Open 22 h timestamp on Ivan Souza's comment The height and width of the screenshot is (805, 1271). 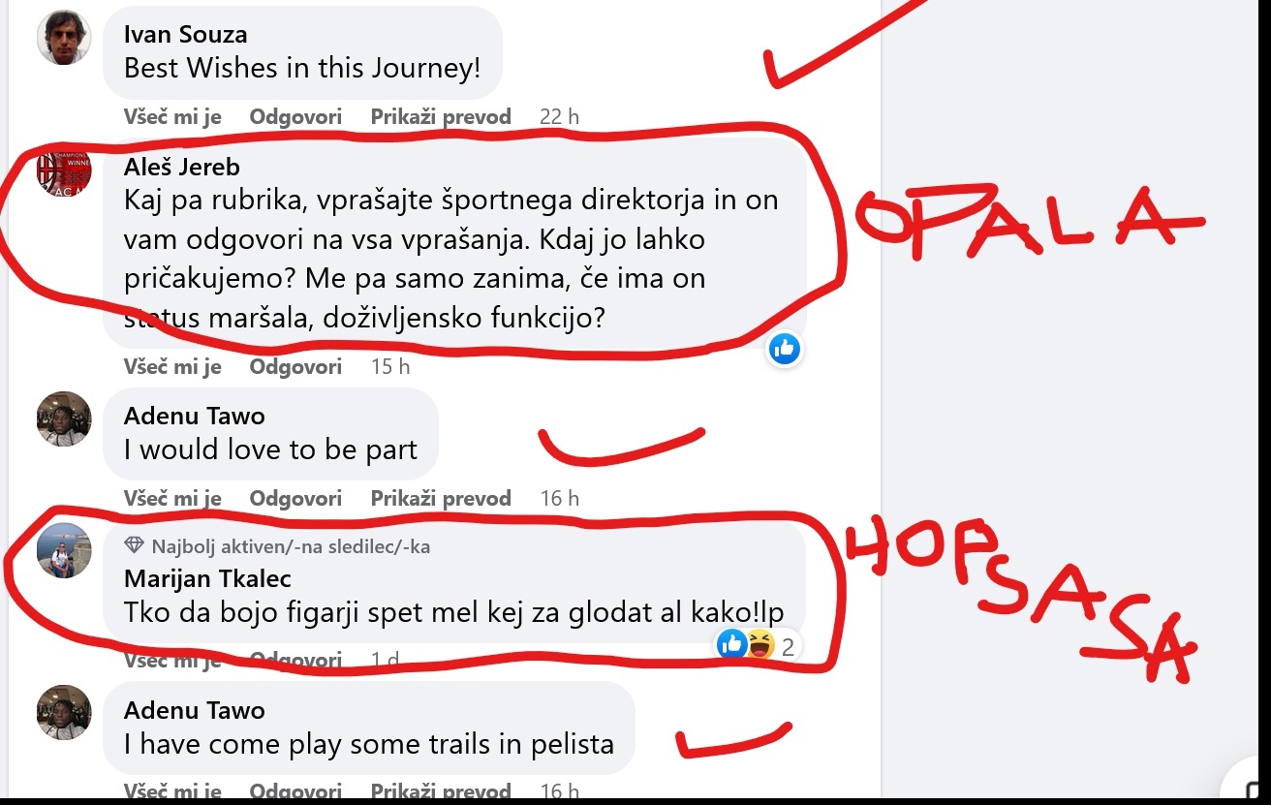click(559, 117)
